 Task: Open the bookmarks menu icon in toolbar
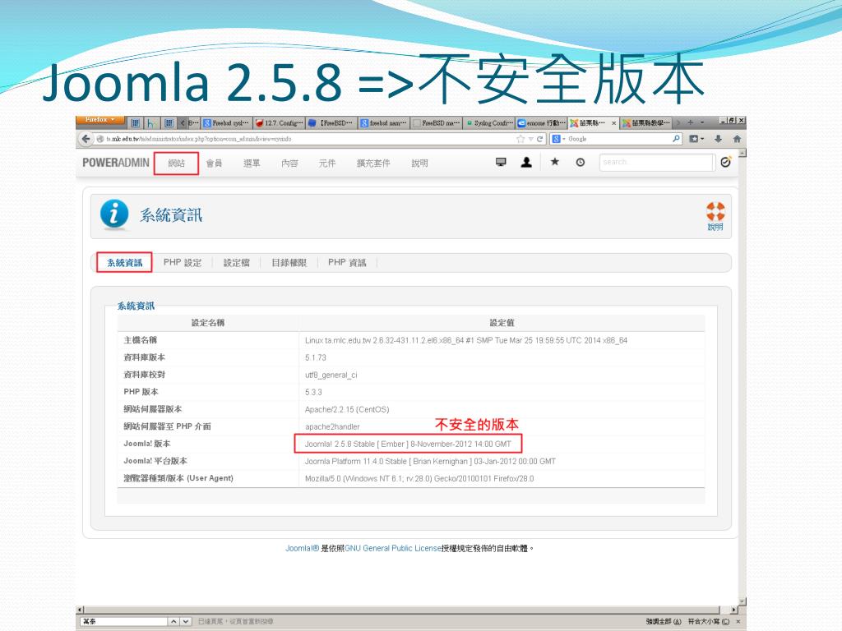pyautogui.click(x=696, y=139)
